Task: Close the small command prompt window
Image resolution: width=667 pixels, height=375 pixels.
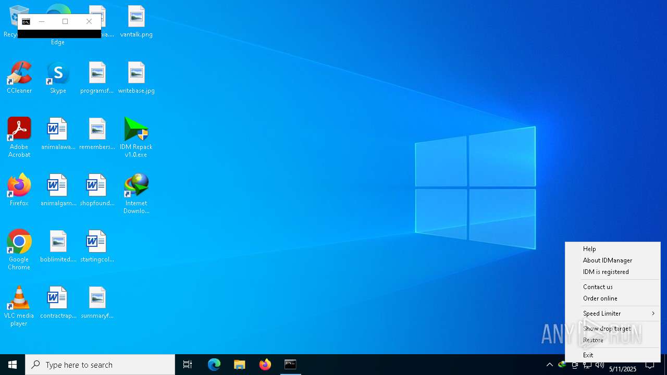Action: [x=89, y=21]
